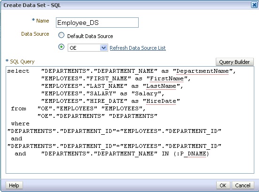Click the Data Source label
Viewport: 259px width, 192px height.
tap(35, 34)
